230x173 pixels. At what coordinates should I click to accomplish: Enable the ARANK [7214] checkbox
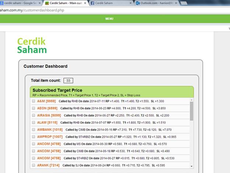coord(34,165)
